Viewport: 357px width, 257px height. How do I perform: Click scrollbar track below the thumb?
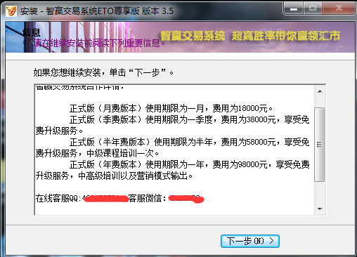320,192
